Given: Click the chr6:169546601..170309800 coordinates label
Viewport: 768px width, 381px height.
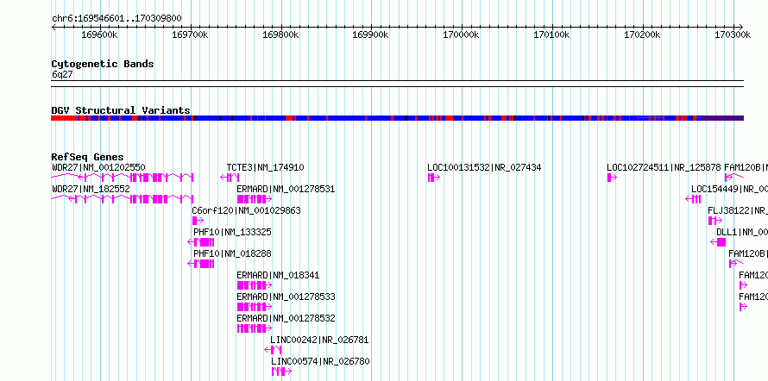Looking at the screenshot, I should click(116, 19).
